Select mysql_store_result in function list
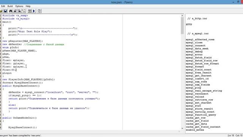Screen dimensions: 243x137 click(x=199, y=109)
